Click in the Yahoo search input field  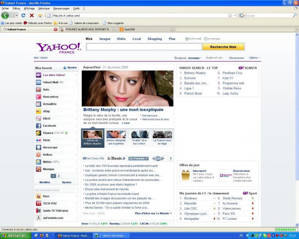[144, 47]
